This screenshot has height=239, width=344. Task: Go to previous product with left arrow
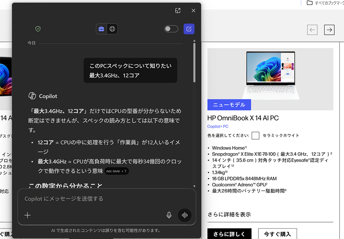point(312,30)
